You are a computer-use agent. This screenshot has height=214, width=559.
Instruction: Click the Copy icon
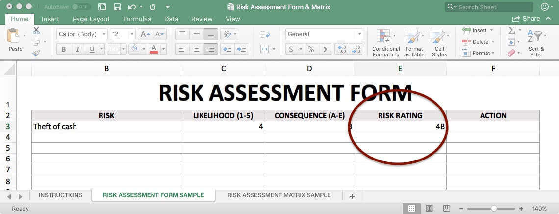tap(36, 42)
